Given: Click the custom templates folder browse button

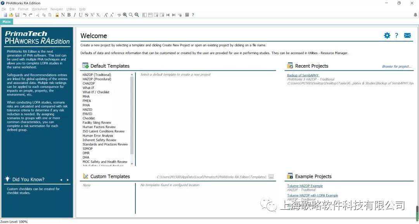Looking at the screenshot, I should 271,177.
